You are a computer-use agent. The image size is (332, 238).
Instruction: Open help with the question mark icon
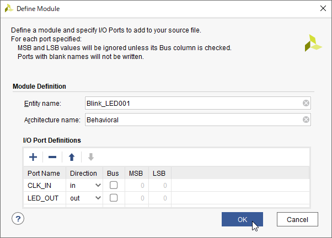(18, 219)
